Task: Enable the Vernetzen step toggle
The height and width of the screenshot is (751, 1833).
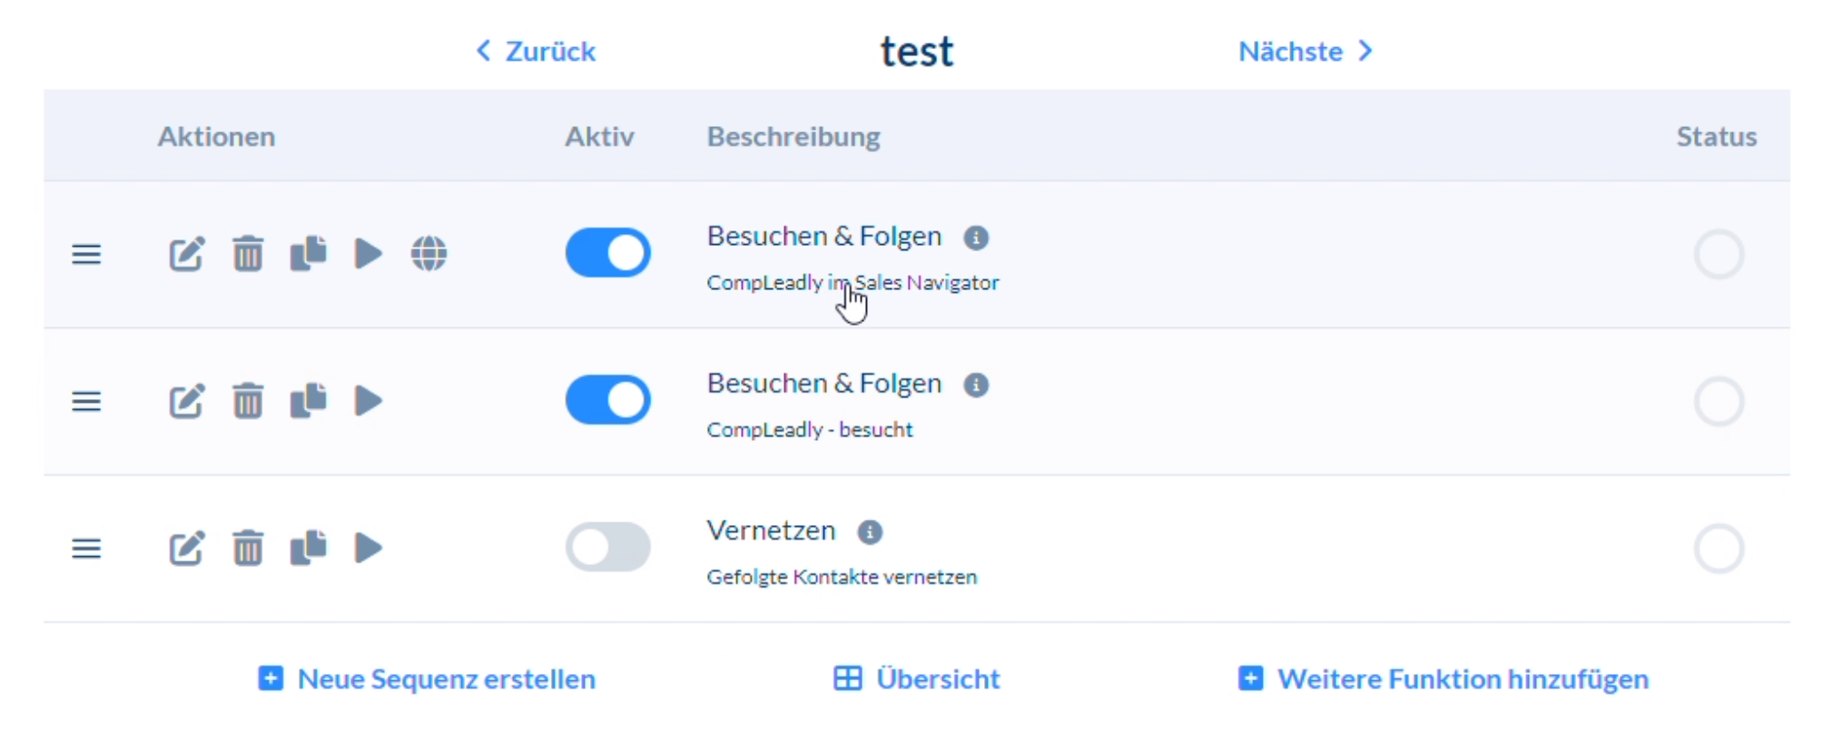Action: click(607, 547)
